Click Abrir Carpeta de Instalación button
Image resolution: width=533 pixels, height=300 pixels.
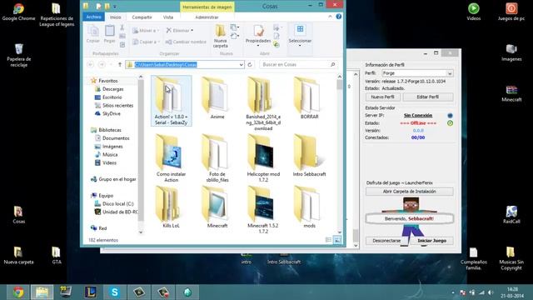[x=409, y=192]
